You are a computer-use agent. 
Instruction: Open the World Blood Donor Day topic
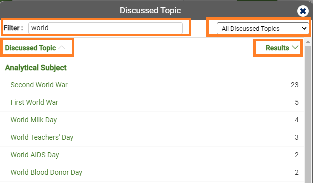(46, 172)
